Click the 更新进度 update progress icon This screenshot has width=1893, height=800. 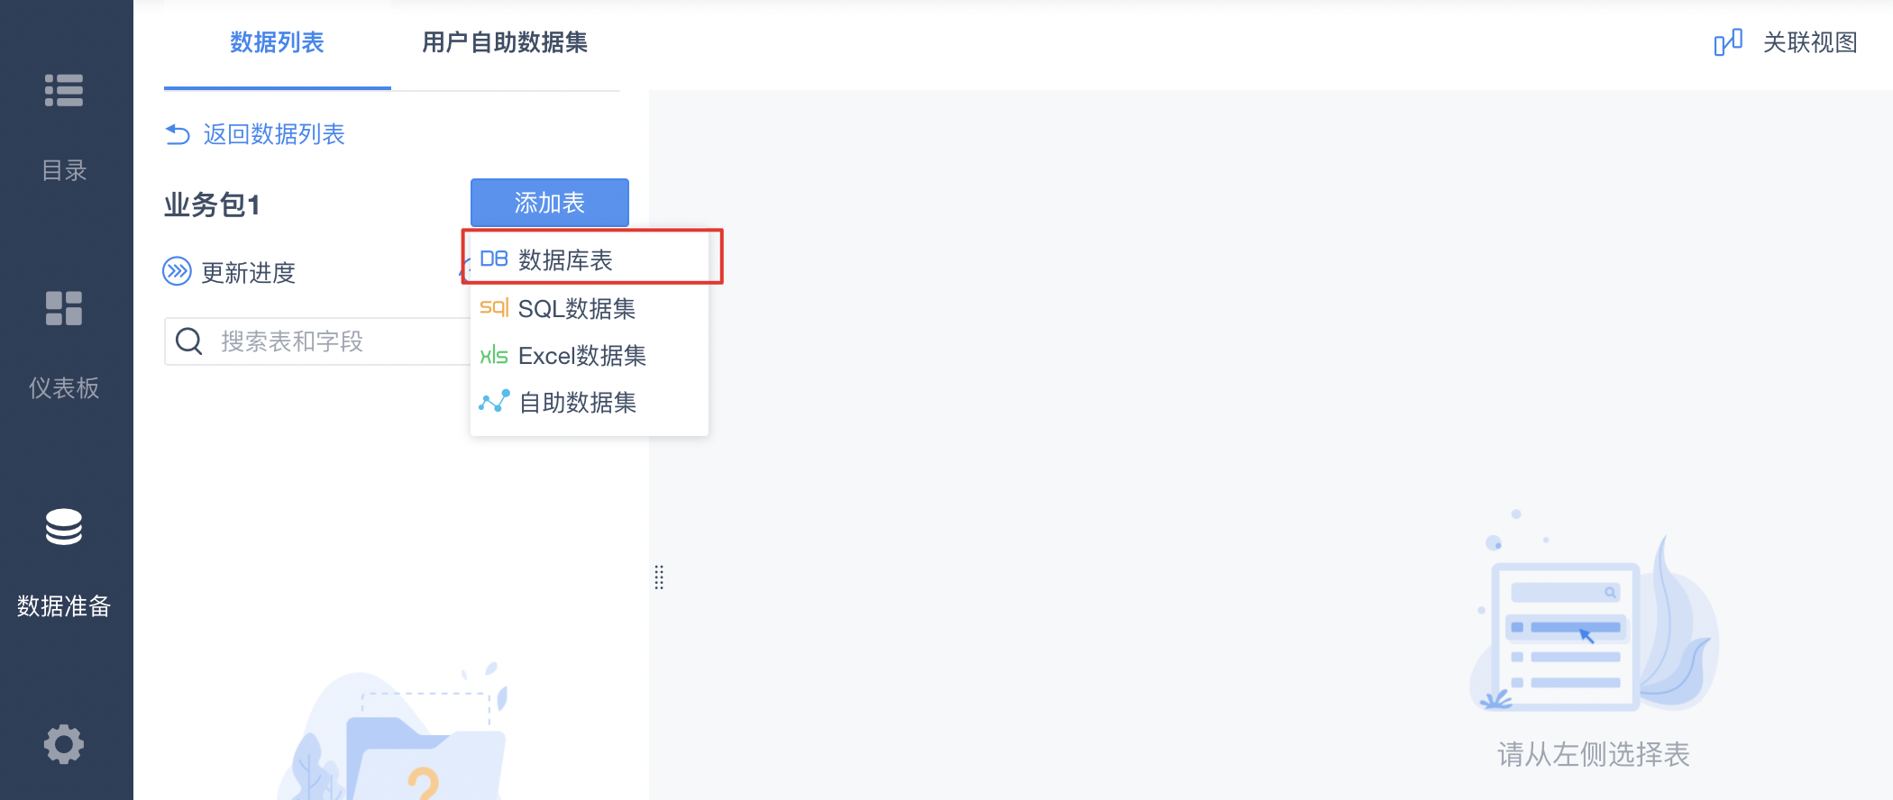click(x=177, y=271)
